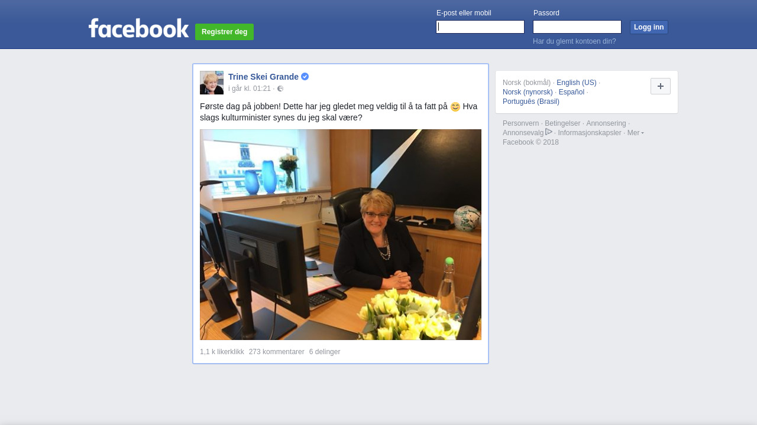Click the Logg inn button

pyautogui.click(x=649, y=27)
